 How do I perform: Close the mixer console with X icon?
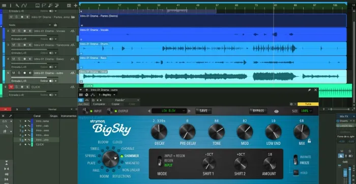click(x=3, y=116)
